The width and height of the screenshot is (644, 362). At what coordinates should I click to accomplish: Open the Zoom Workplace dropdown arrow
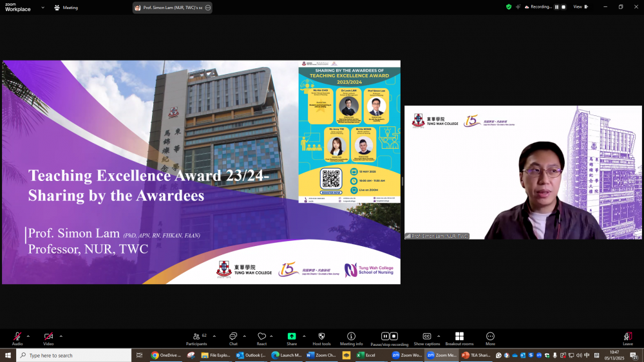(x=43, y=7)
